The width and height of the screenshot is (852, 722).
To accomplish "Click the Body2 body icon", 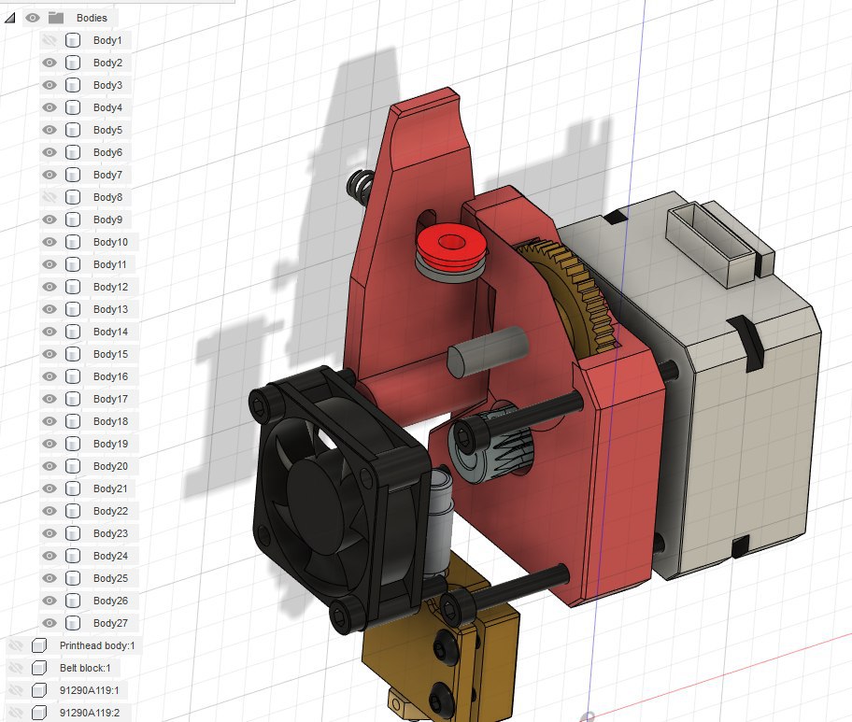I will point(73,63).
